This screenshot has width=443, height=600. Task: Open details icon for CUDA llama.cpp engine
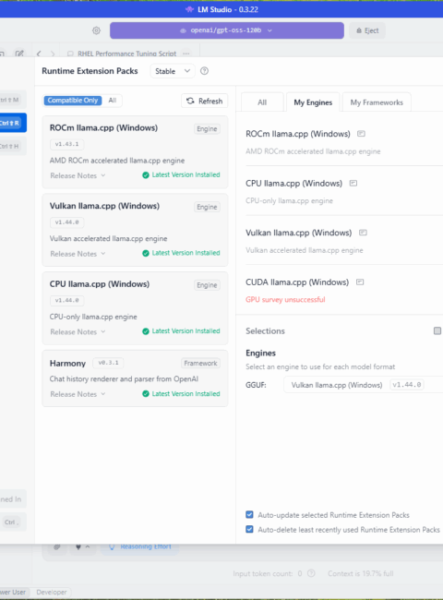360,282
